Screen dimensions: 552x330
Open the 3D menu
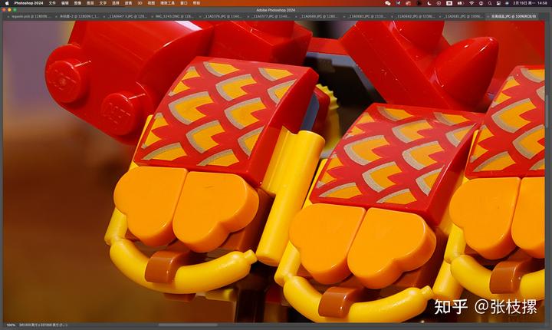[x=140, y=3]
